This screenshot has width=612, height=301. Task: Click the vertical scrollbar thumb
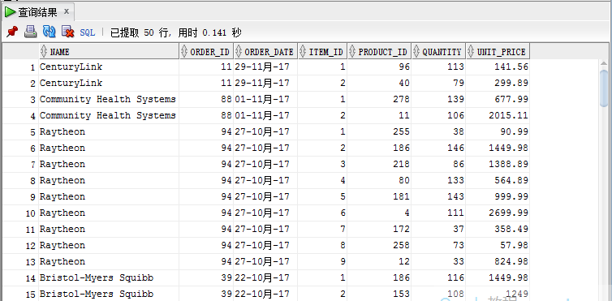(x=604, y=88)
